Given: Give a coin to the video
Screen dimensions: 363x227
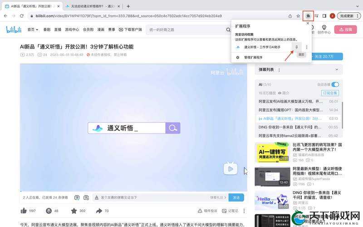Looking at the screenshot, I should coord(49,211).
